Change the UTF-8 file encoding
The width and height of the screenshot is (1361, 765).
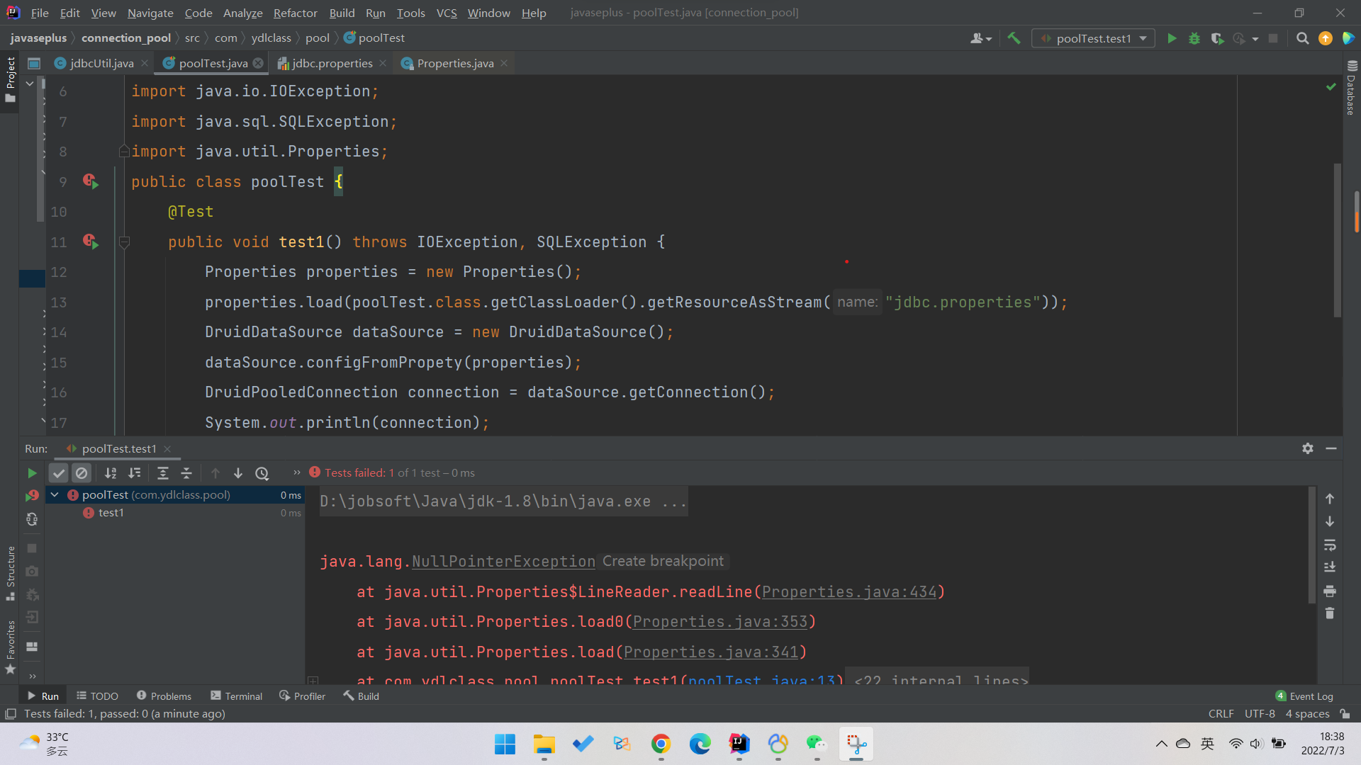[1260, 713]
